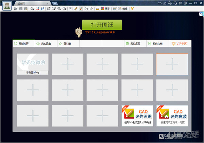204x143 pixels.
Task: Click the print icon in toolbar
Action: point(32,8)
